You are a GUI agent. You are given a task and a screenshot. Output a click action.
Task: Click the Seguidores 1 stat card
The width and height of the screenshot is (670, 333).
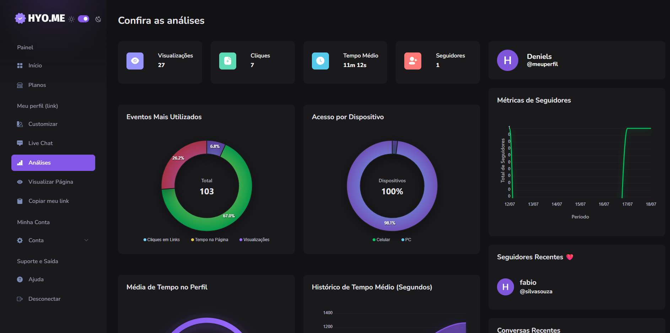pyautogui.click(x=438, y=62)
